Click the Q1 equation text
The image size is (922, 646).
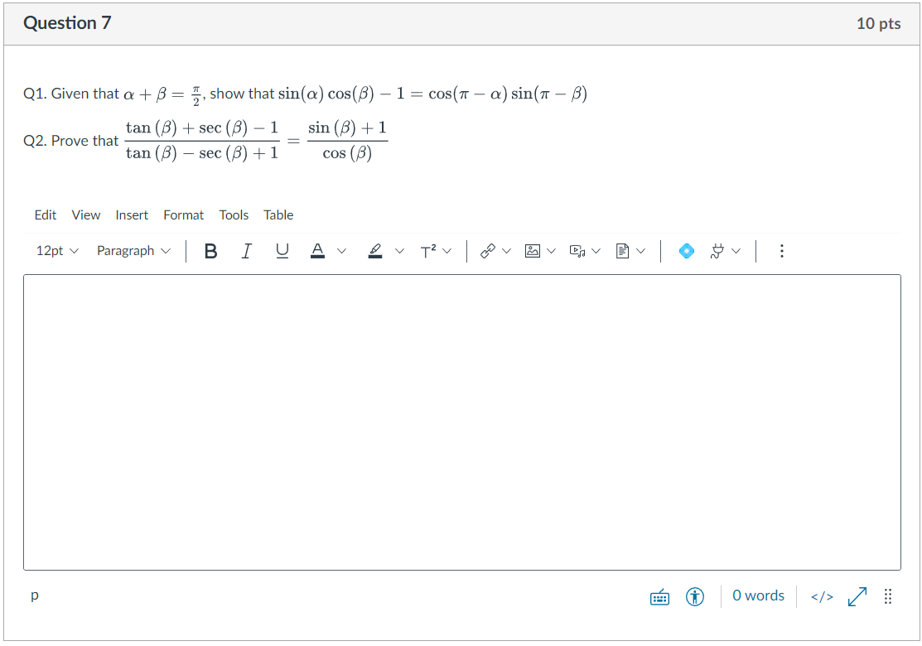coord(305,94)
